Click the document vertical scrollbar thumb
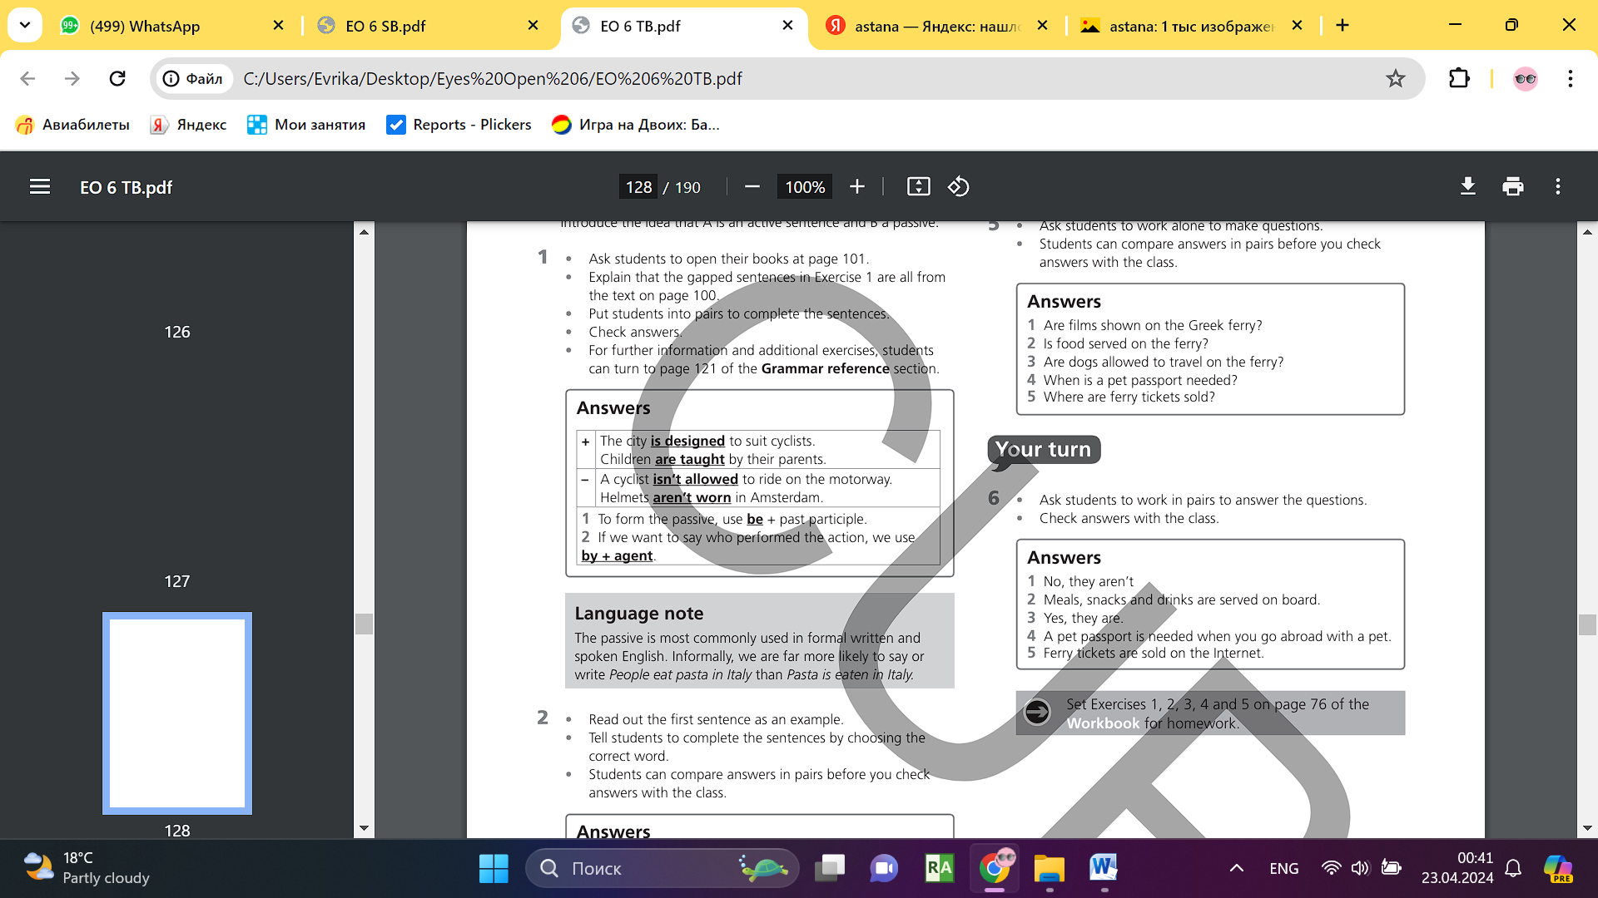The image size is (1598, 898). tap(1587, 624)
